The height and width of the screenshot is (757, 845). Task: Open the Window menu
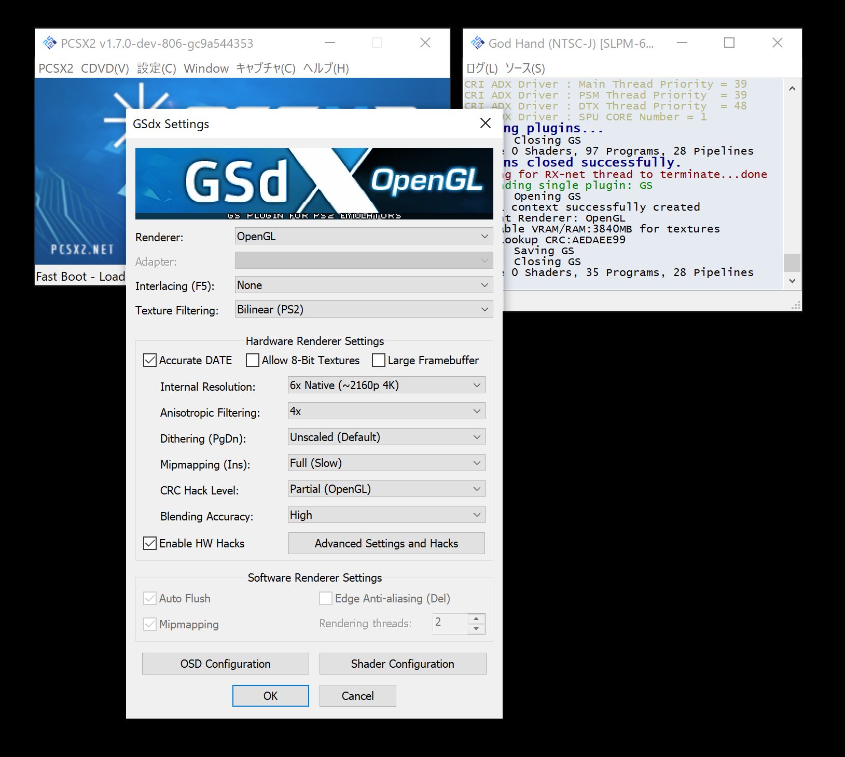[206, 68]
